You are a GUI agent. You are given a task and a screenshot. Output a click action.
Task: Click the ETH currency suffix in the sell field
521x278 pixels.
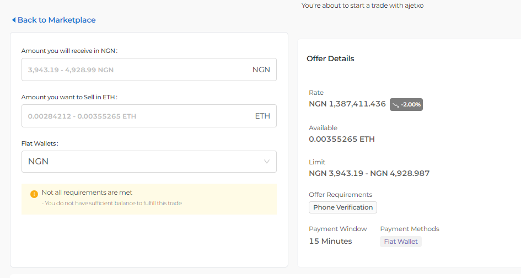[x=262, y=116]
